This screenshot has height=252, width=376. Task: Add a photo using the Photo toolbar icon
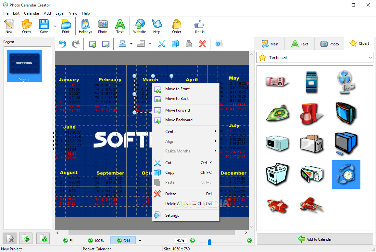tap(103, 26)
